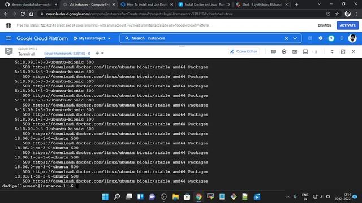Show hidden system tray icons
This screenshot has width=362, height=203.
coord(287,197)
